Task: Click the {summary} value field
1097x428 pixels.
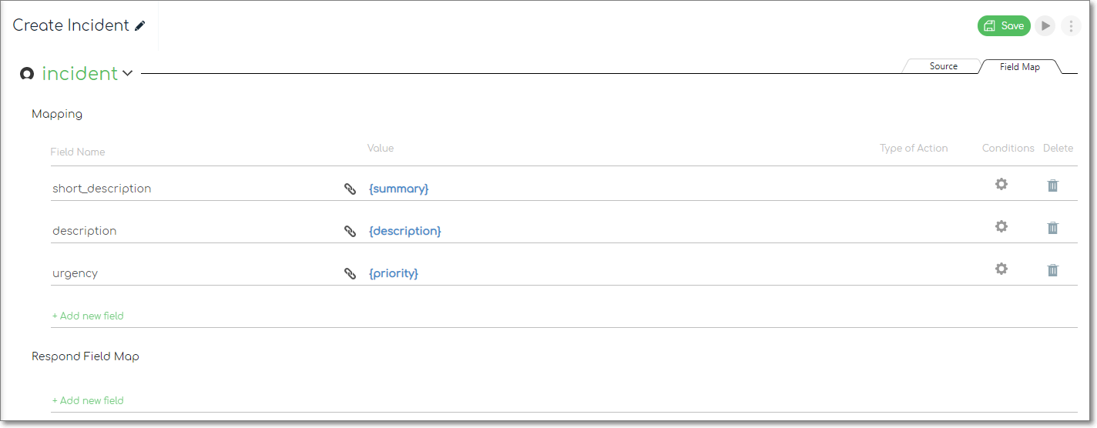Action: click(398, 189)
